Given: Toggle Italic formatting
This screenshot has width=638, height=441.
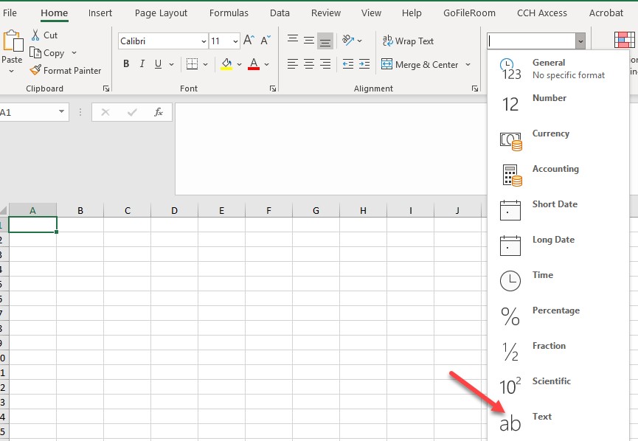Looking at the screenshot, I should (142, 64).
